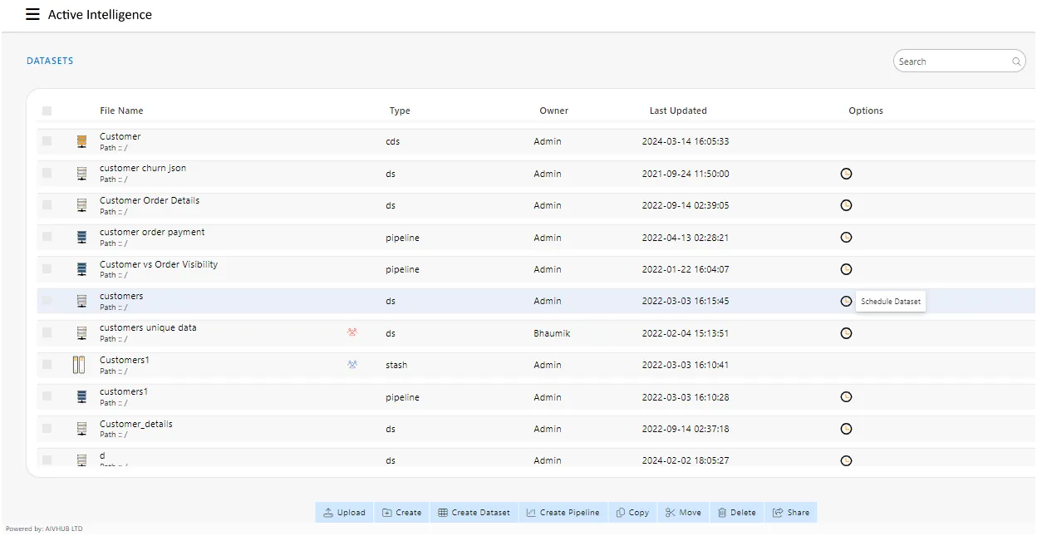This screenshot has width=1037, height=536.
Task: Click the Active Intelligence title
Action: pyautogui.click(x=100, y=14)
